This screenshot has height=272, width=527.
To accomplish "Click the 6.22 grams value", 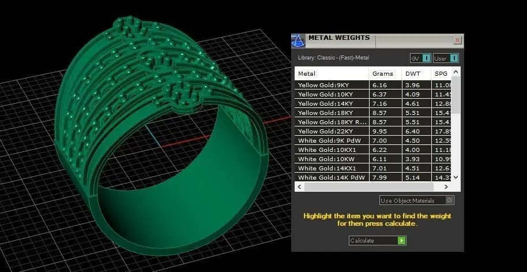I will pyautogui.click(x=379, y=150).
